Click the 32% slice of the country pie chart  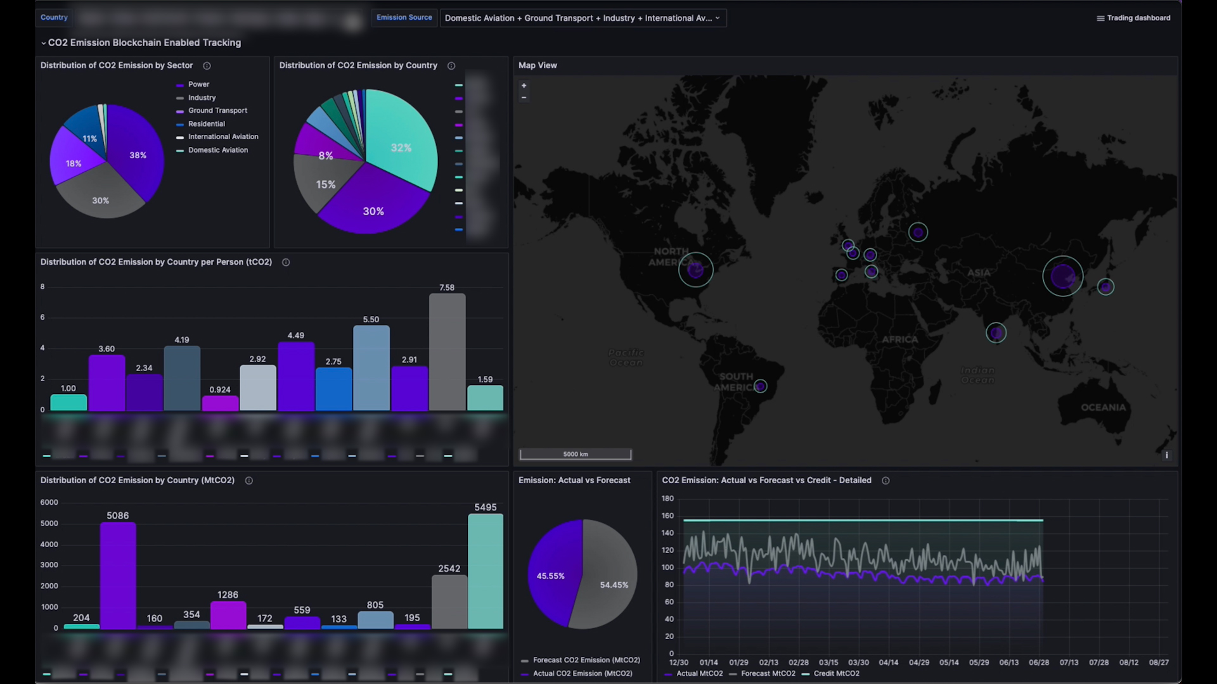tap(401, 148)
